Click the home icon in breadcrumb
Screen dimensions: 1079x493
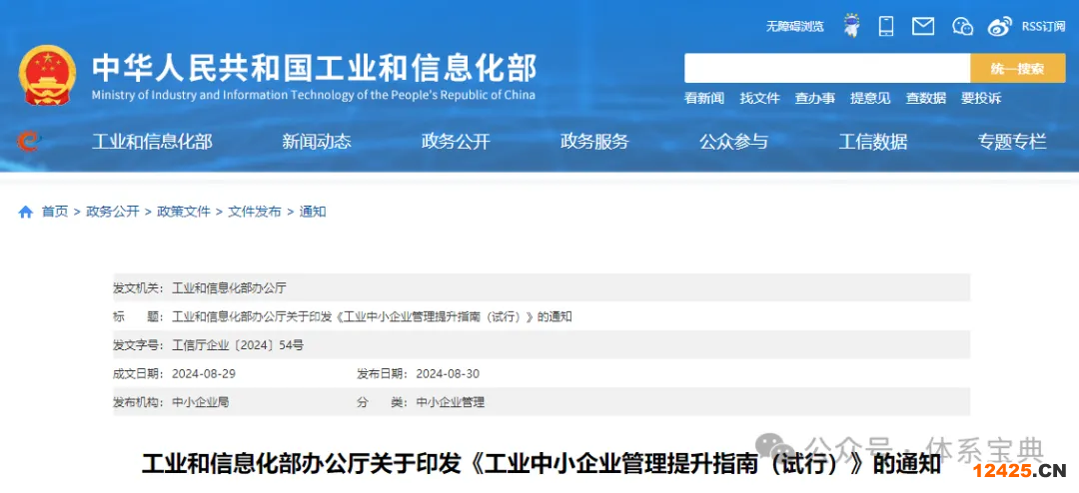tap(26, 212)
